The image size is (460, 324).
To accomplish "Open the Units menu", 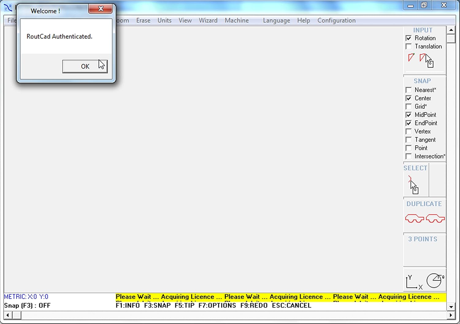I will tap(164, 20).
